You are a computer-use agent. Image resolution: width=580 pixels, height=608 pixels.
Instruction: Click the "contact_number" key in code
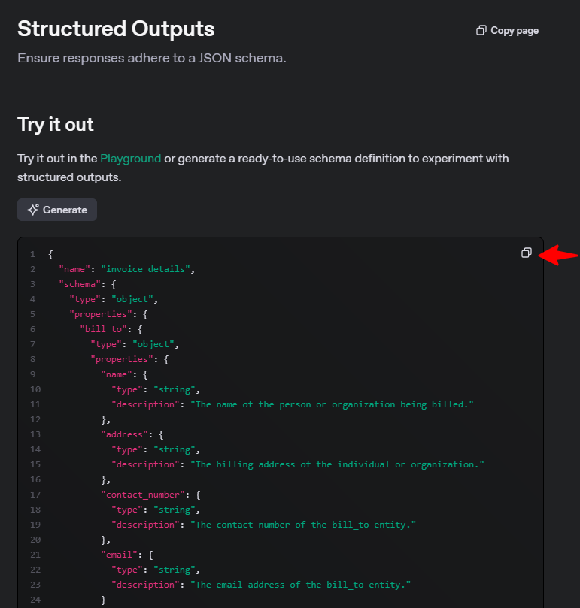(x=143, y=495)
